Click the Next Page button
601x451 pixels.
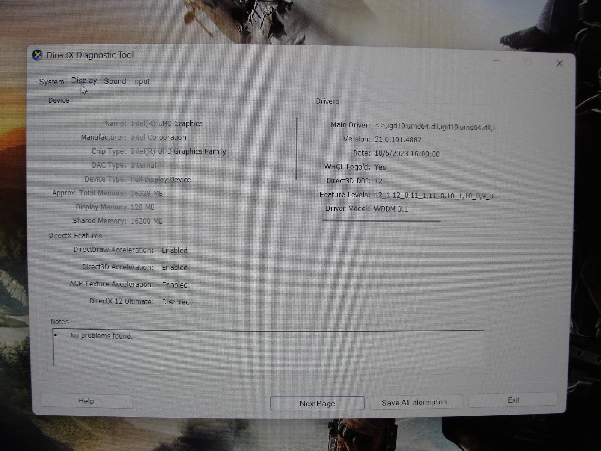tap(317, 403)
